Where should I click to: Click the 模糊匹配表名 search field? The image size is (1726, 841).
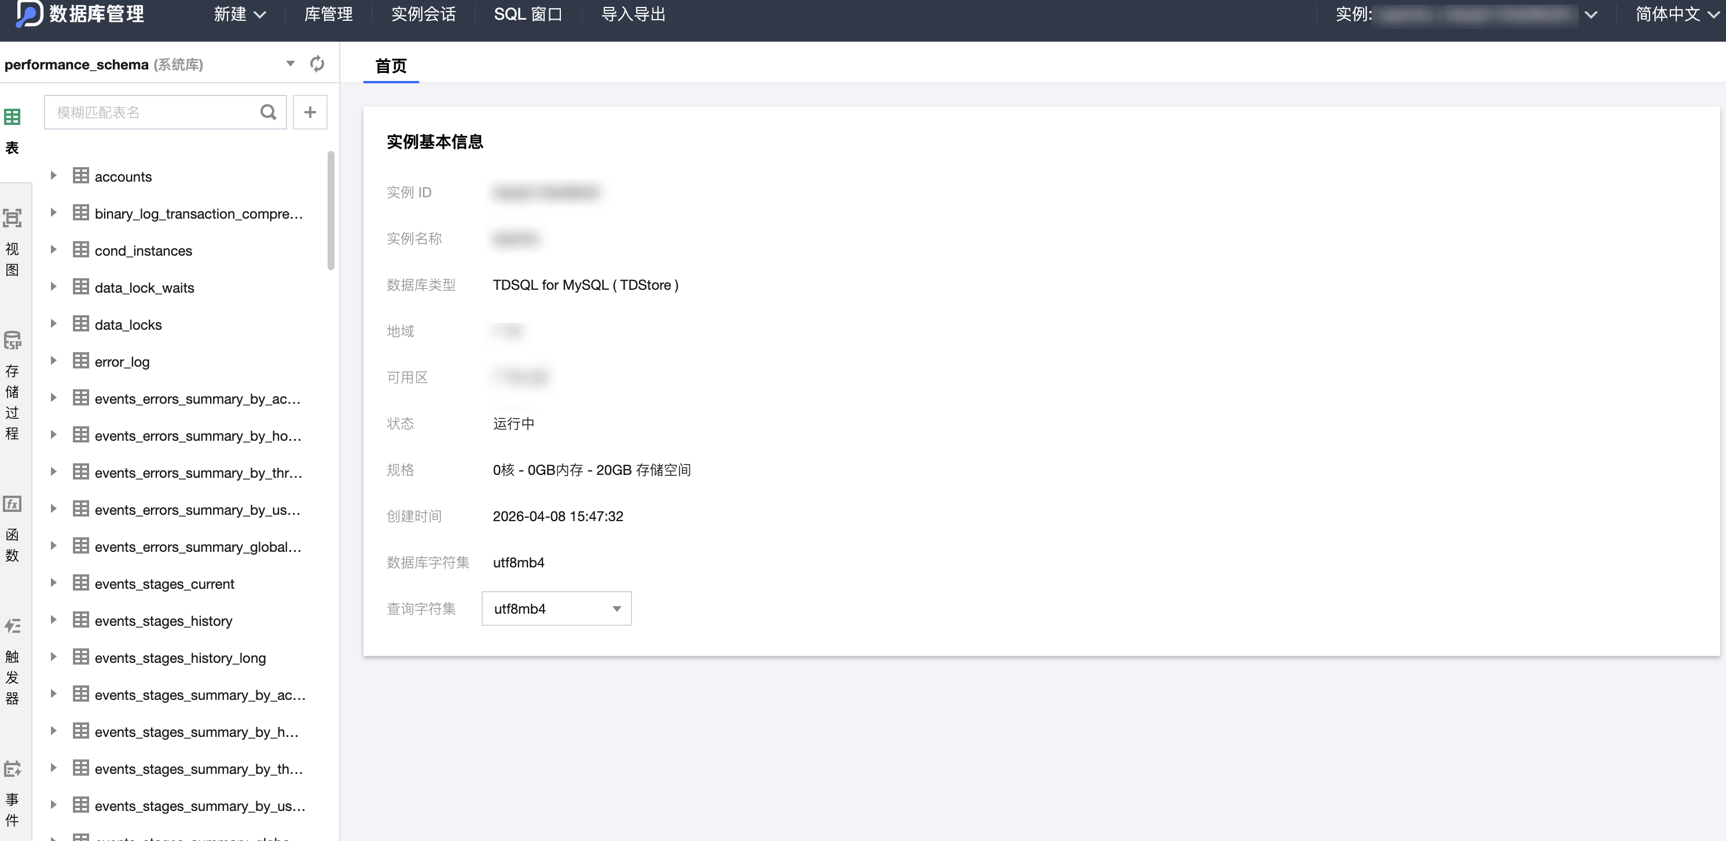coord(152,112)
